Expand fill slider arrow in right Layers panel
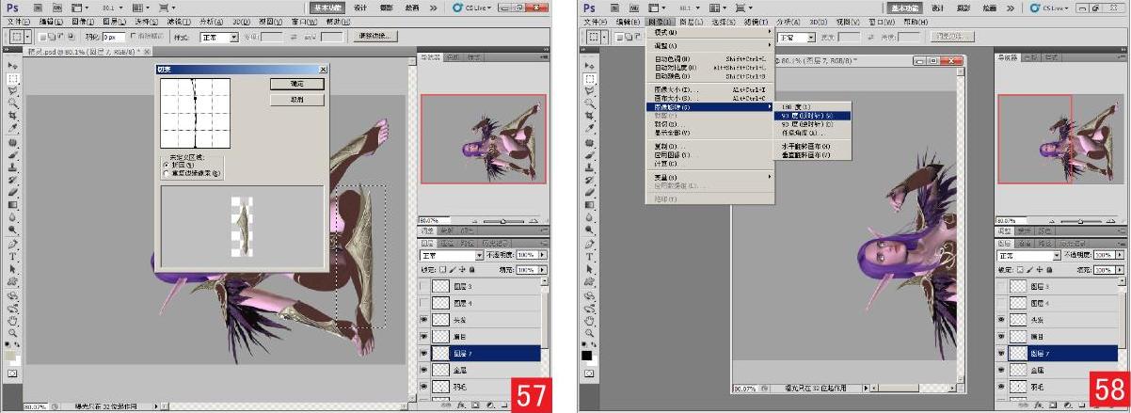1131x413 pixels. pos(1120,269)
